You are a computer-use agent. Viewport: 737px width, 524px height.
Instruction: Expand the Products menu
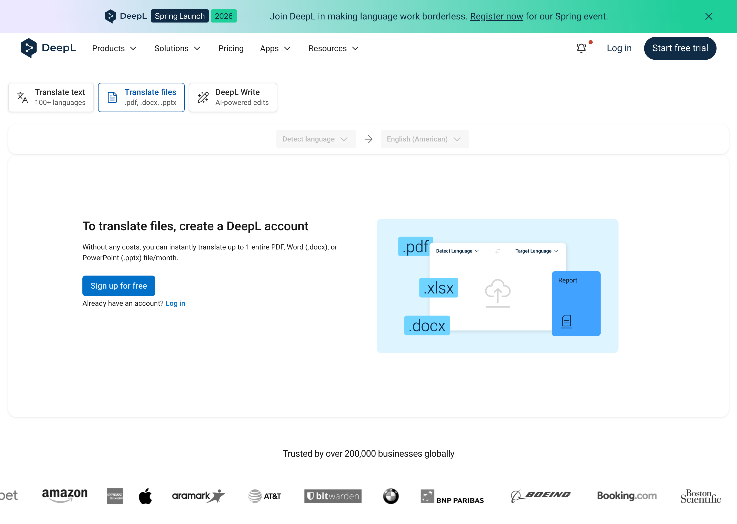pyautogui.click(x=114, y=48)
